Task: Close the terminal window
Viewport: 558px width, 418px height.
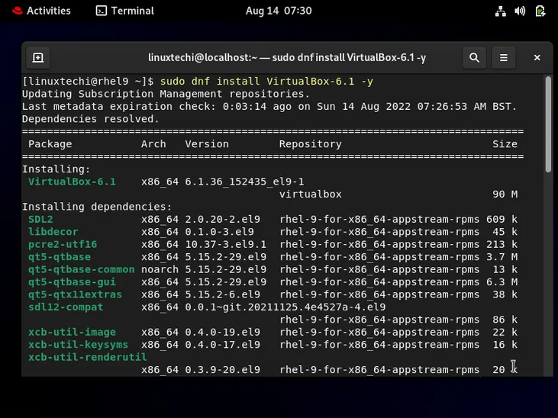Action: tap(537, 58)
